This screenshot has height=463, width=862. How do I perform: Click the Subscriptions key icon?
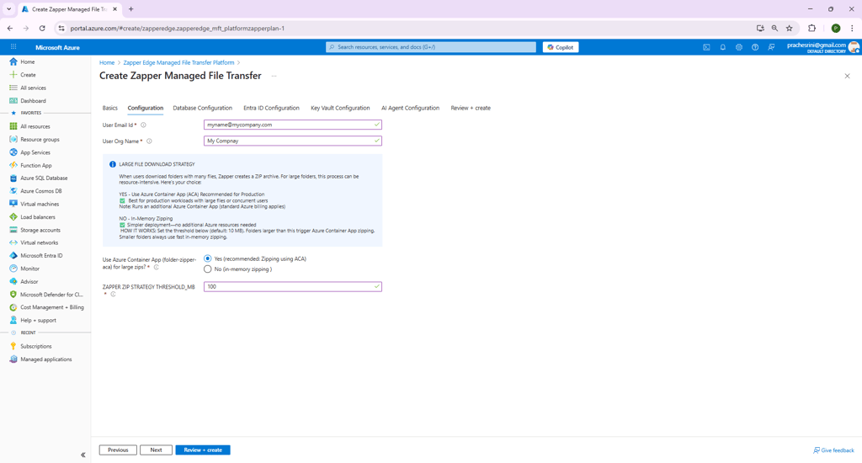(13, 347)
